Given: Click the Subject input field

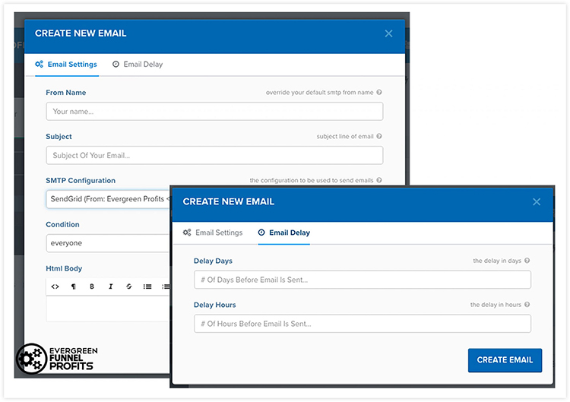Looking at the screenshot, I should 214,155.
